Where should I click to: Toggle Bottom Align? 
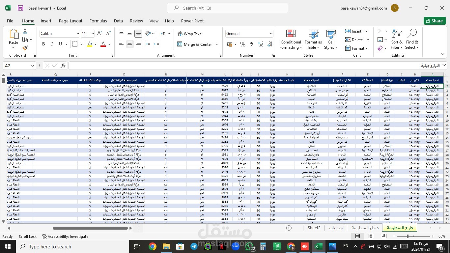tap(138, 34)
